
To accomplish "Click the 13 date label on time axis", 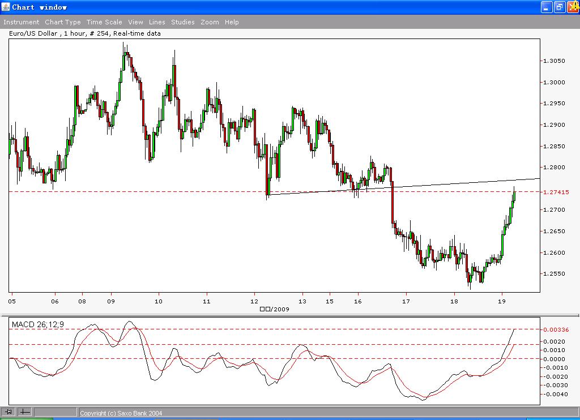I will (x=302, y=301).
